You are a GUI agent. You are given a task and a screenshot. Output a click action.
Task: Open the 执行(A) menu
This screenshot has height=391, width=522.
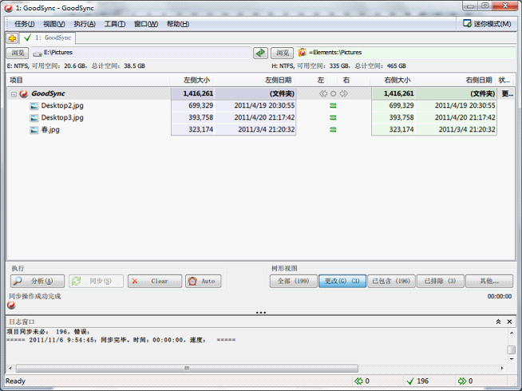point(85,24)
